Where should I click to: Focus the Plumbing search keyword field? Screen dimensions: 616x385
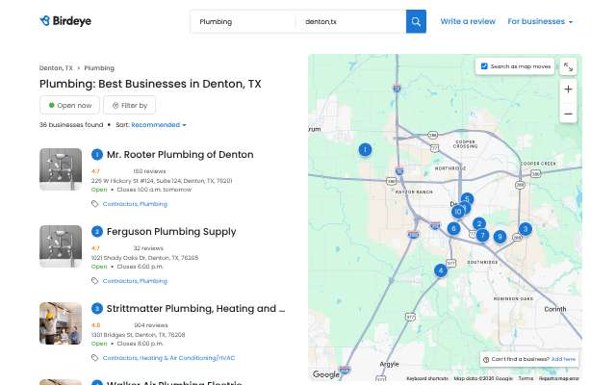243,21
